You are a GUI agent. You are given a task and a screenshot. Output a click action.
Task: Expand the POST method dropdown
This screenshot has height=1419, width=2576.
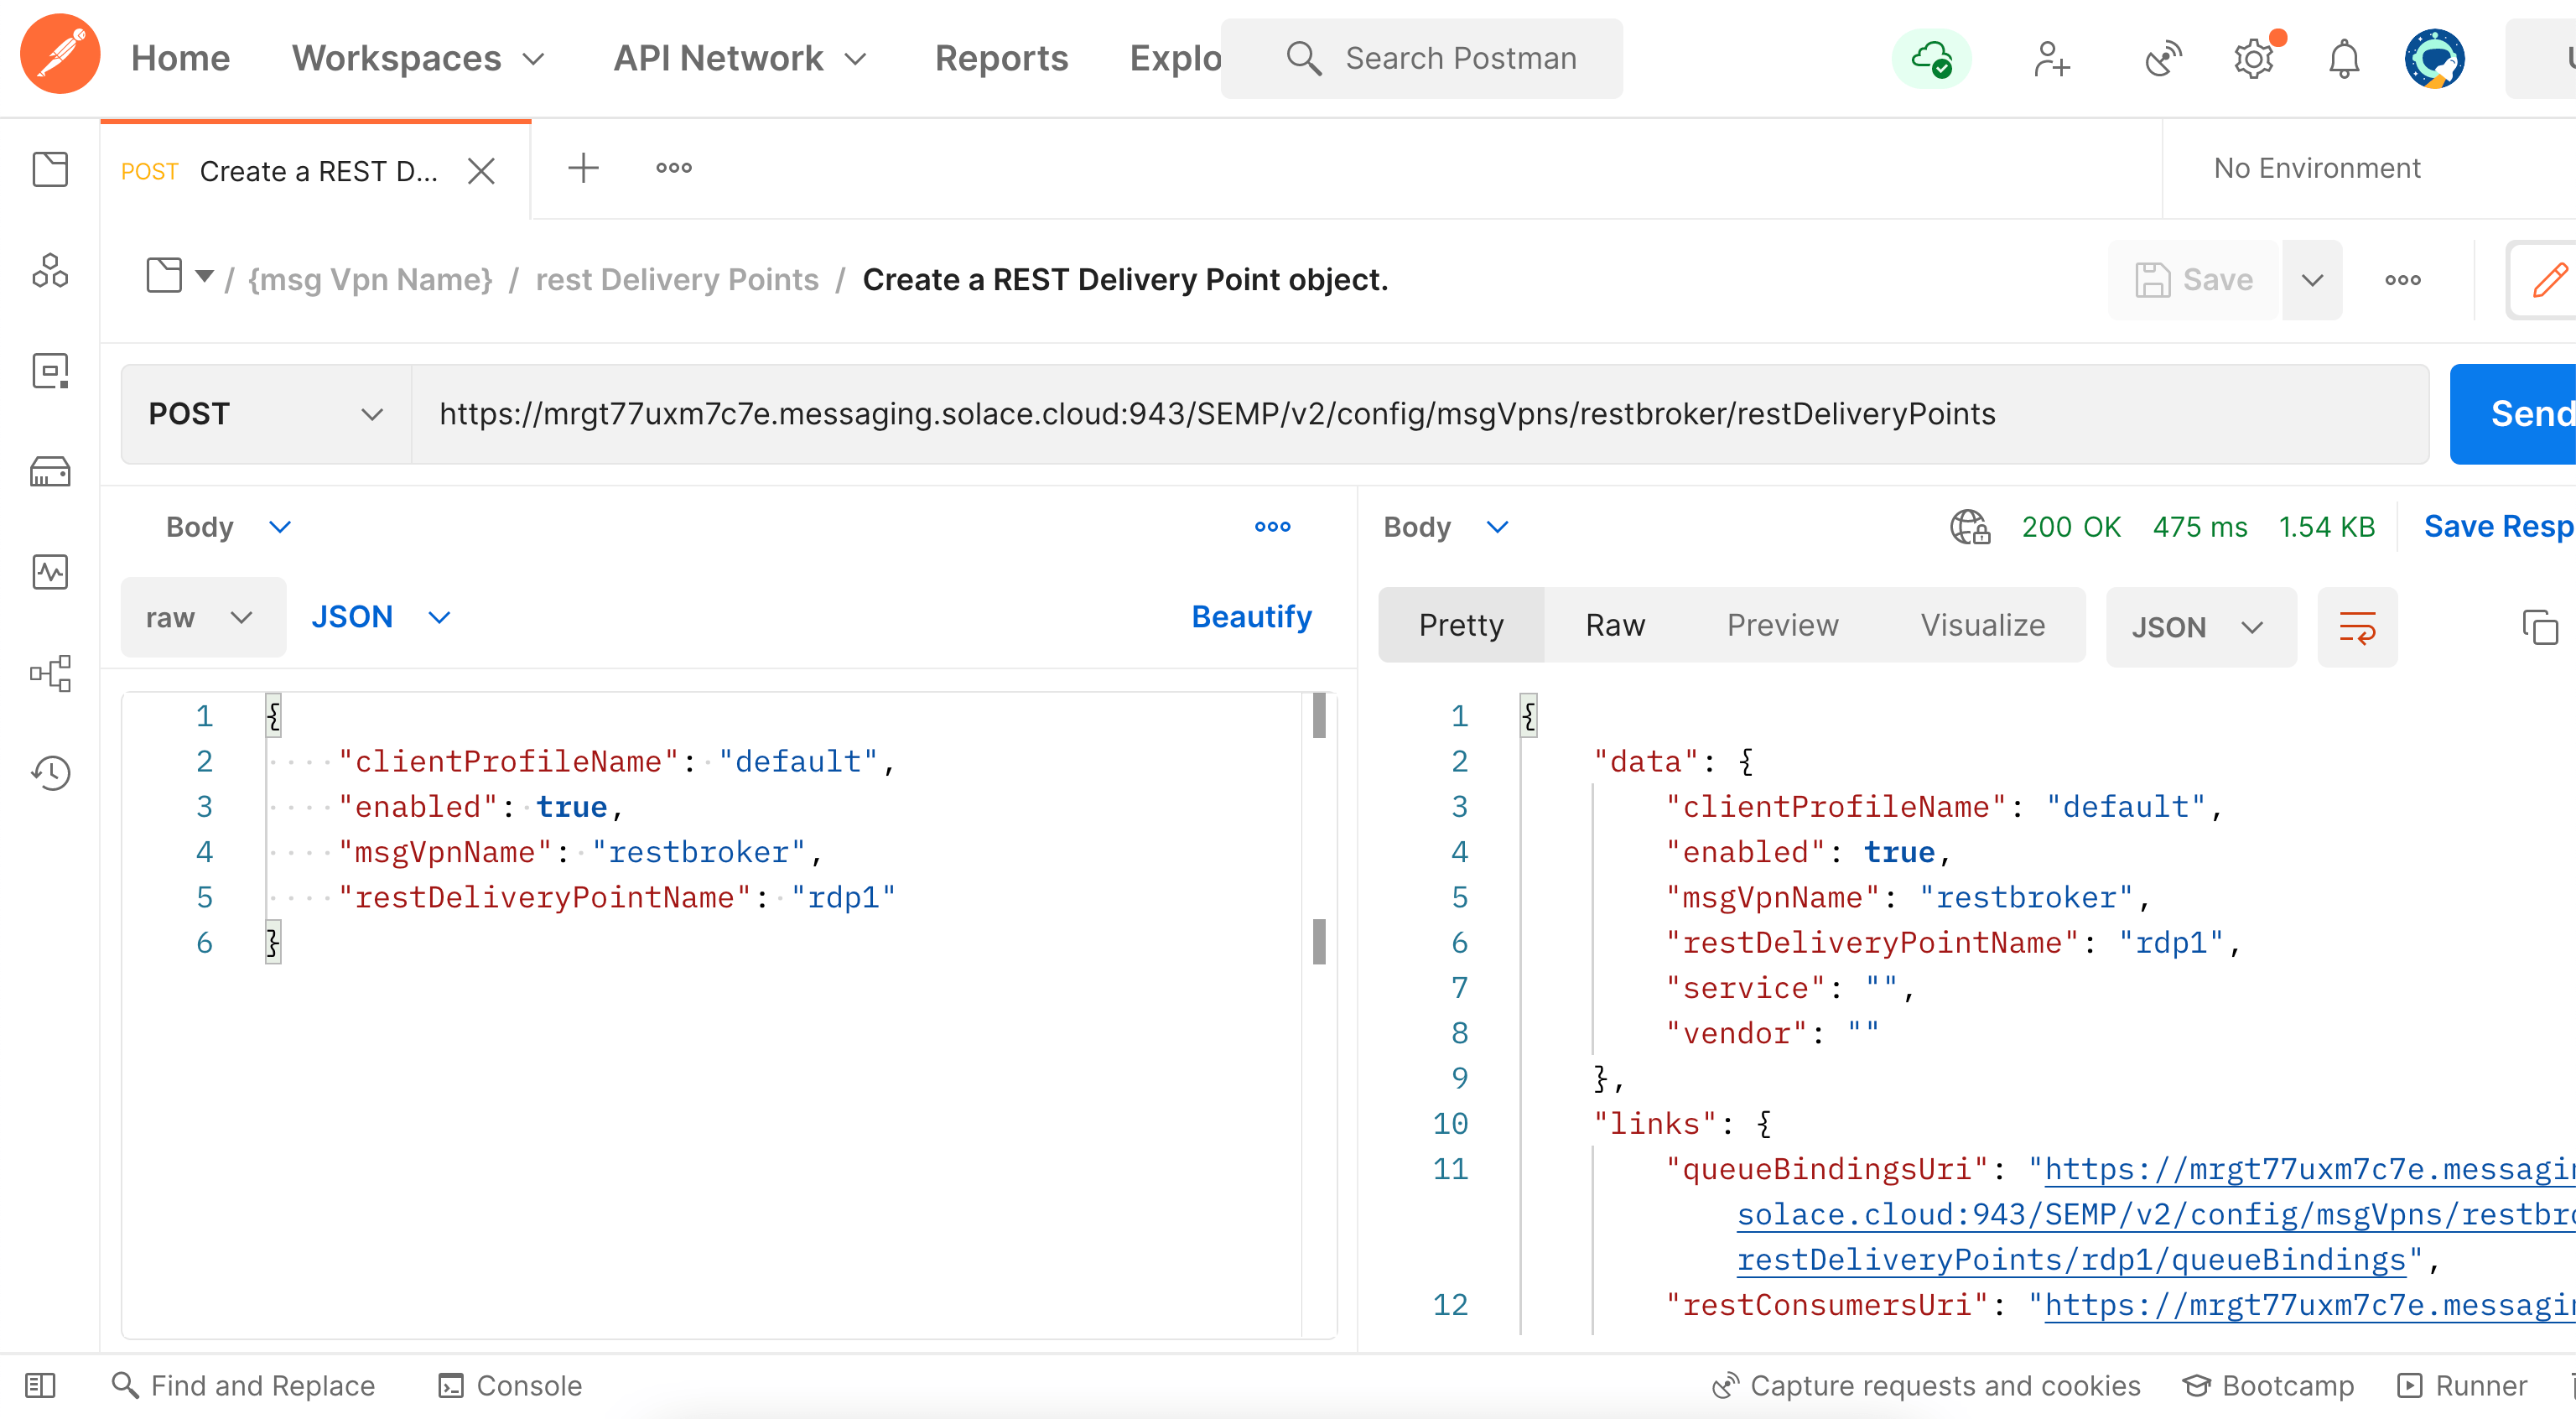(265, 414)
